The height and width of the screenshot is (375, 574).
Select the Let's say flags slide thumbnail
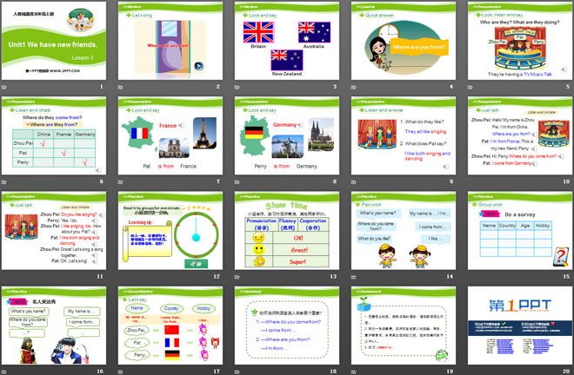point(170,326)
